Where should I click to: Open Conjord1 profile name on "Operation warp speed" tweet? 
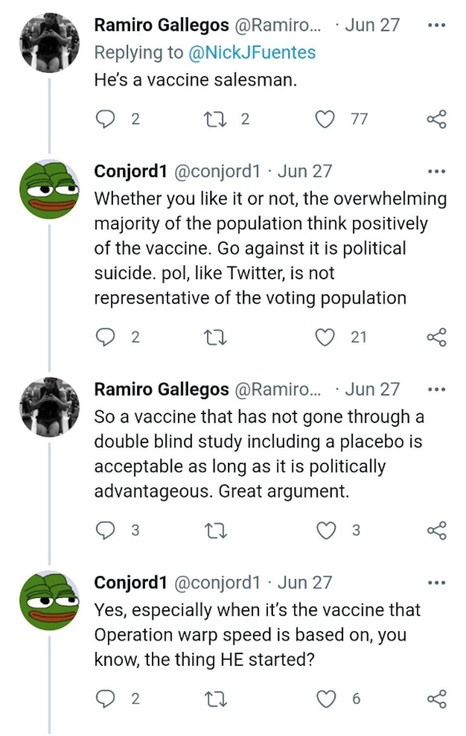[x=131, y=582]
